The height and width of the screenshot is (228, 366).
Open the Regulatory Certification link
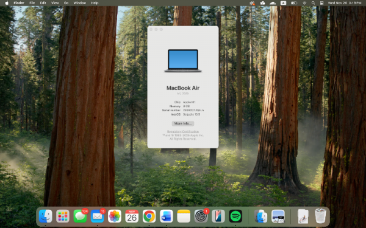183,131
